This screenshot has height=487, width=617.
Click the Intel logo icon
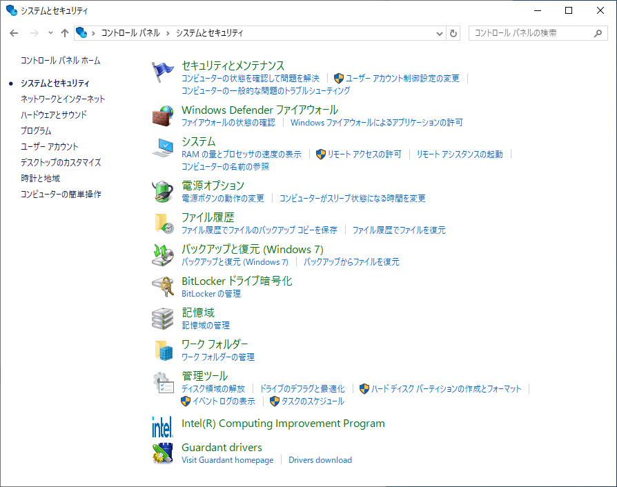coord(162,427)
